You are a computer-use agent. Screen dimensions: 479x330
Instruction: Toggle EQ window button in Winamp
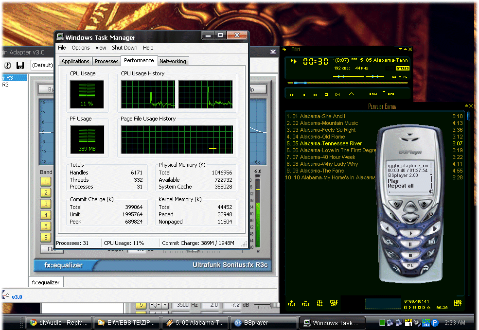click(x=394, y=77)
